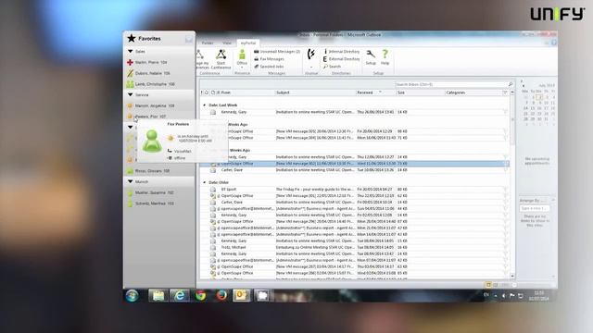The height and width of the screenshot is (333, 593).
Task: Launch Firefox from the taskbar
Action: 221,295
